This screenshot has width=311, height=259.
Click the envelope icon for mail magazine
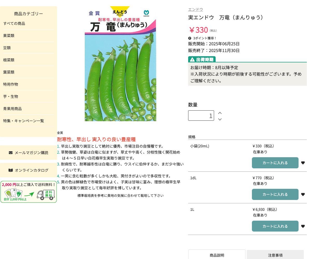11,153
